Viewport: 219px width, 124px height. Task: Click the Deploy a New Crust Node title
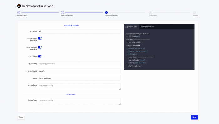[x=38, y=6]
